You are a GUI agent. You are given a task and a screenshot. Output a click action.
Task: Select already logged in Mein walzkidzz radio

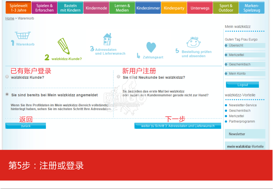7,94
